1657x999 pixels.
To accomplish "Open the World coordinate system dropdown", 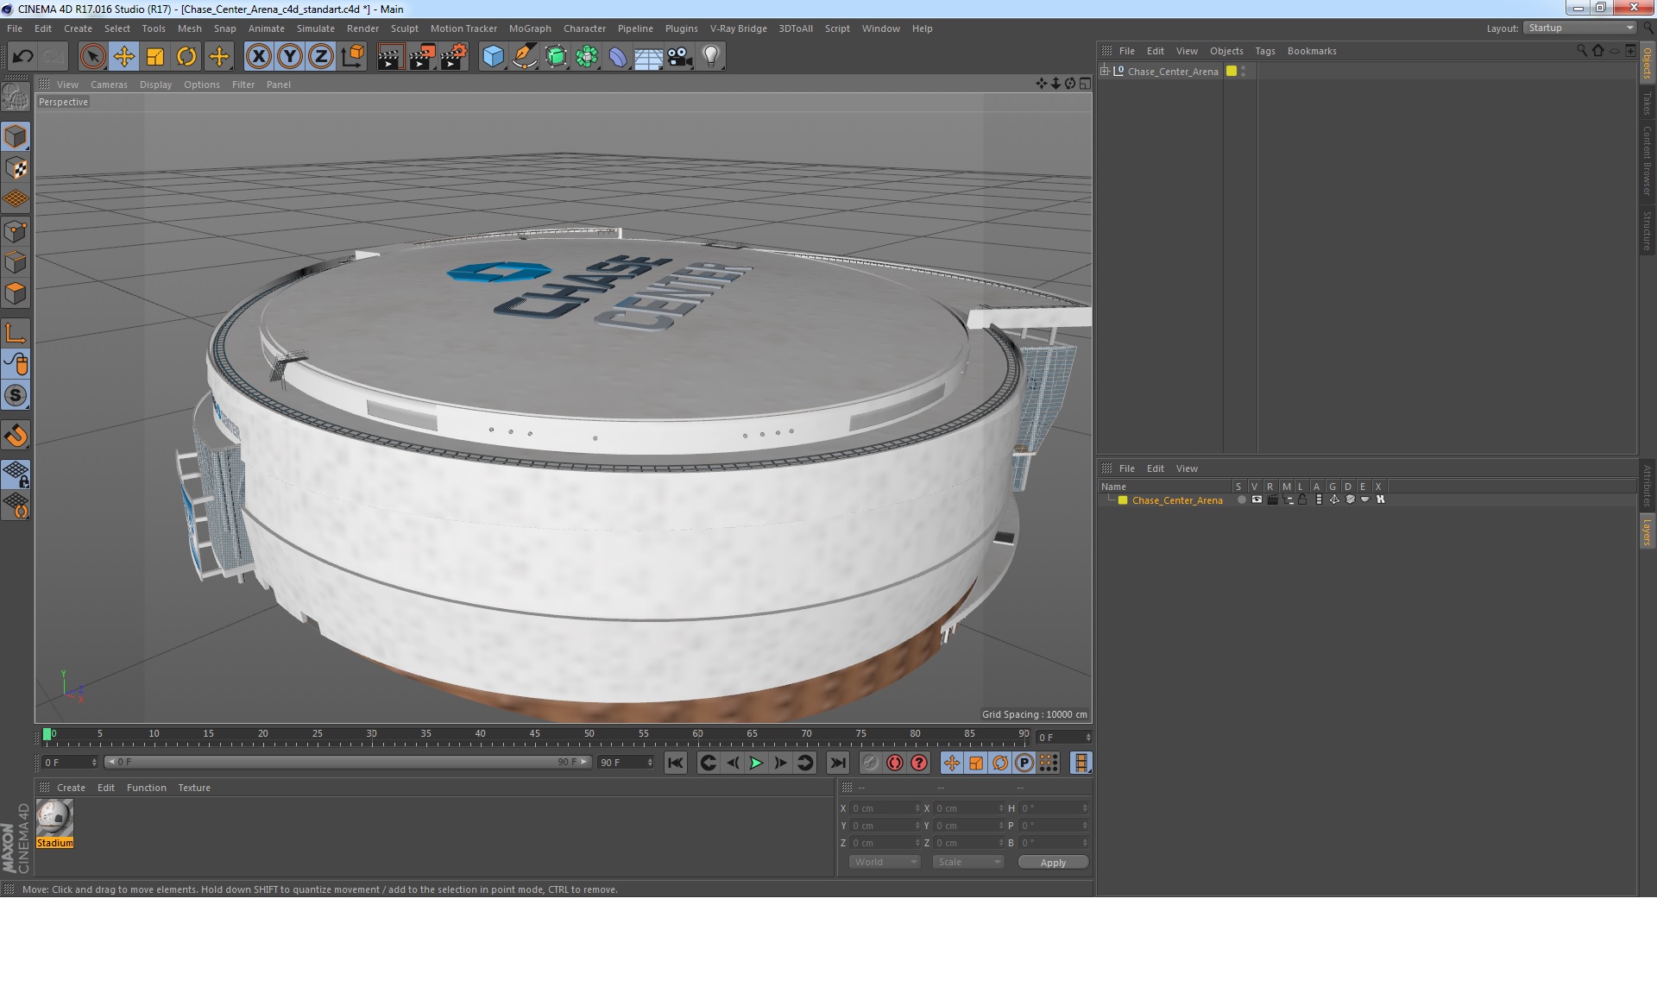I will 885,862.
